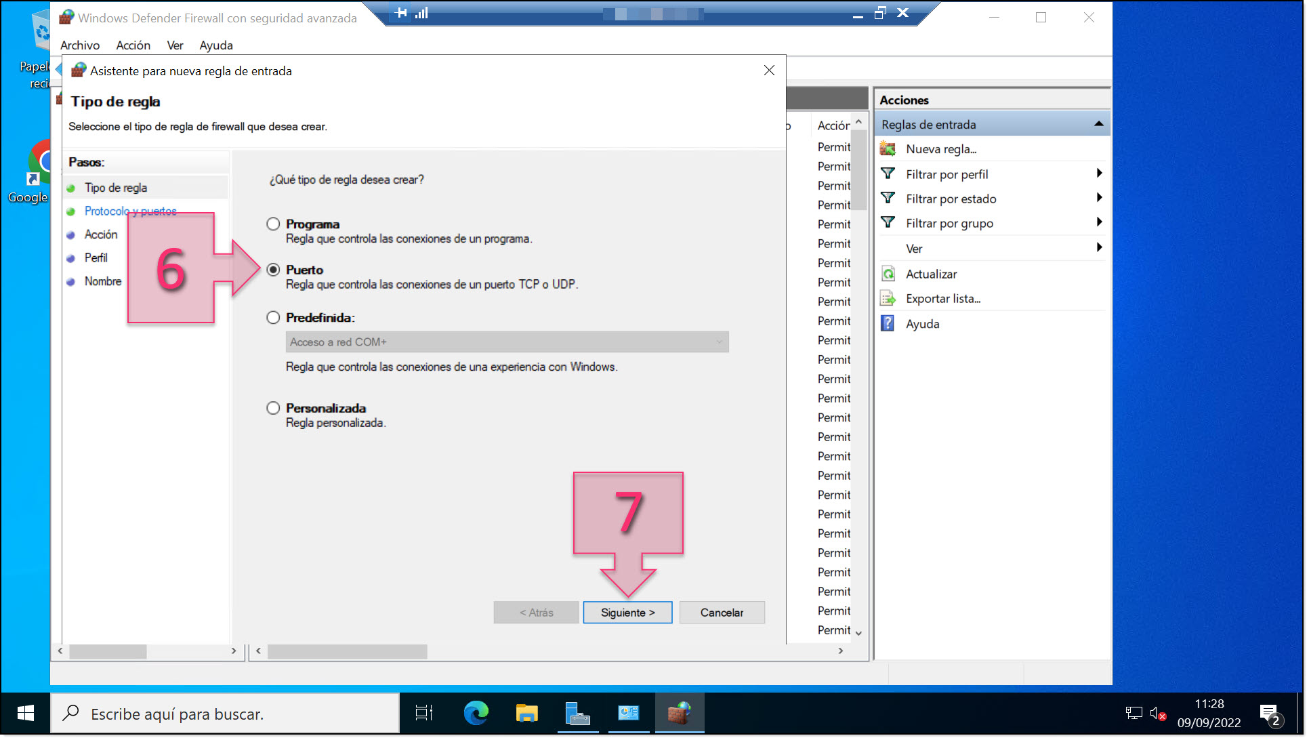Open File Explorer from taskbar
The height and width of the screenshot is (740, 1309).
point(526,713)
